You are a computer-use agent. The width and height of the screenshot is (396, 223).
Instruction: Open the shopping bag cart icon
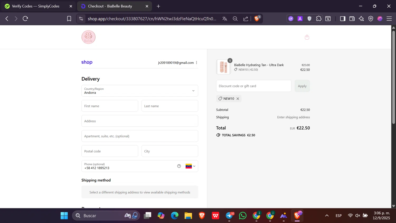tap(307, 37)
